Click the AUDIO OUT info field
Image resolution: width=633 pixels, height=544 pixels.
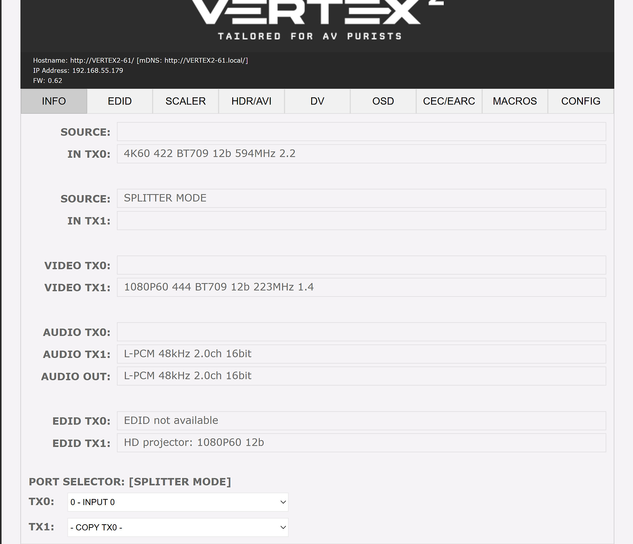[x=361, y=376]
